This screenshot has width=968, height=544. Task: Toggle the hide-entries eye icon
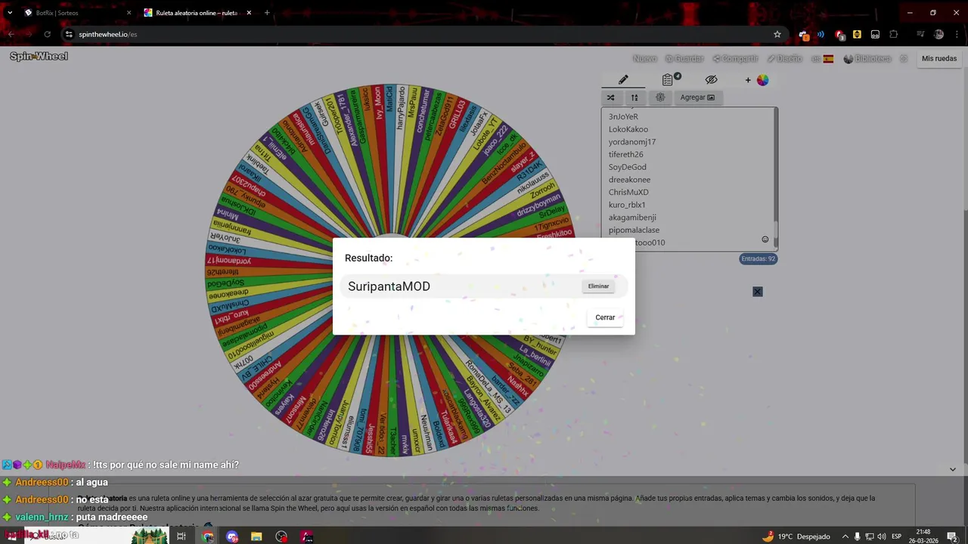point(711,79)
